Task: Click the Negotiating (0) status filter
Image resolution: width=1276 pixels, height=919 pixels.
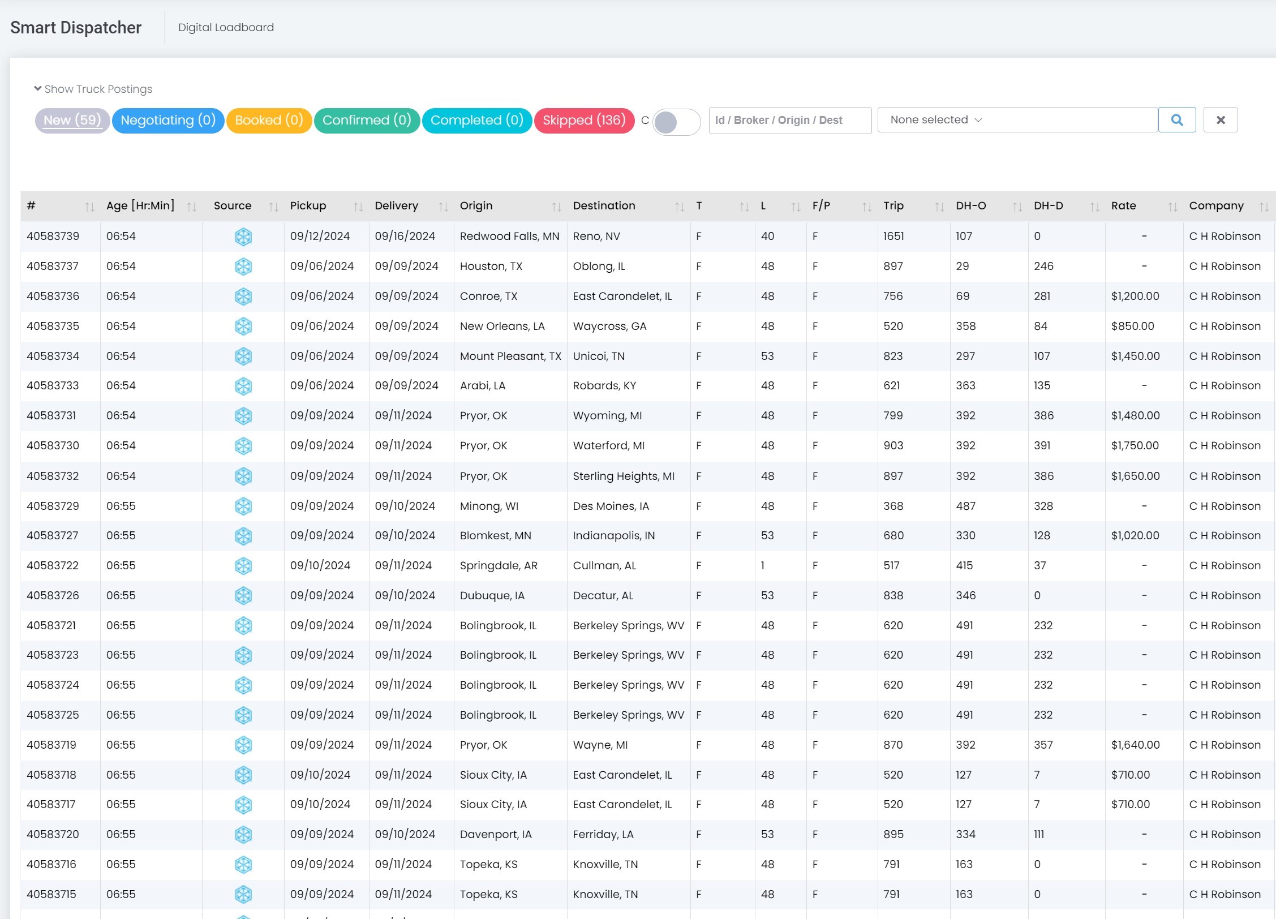Action: pyautogui.click(x=167, y=119)
